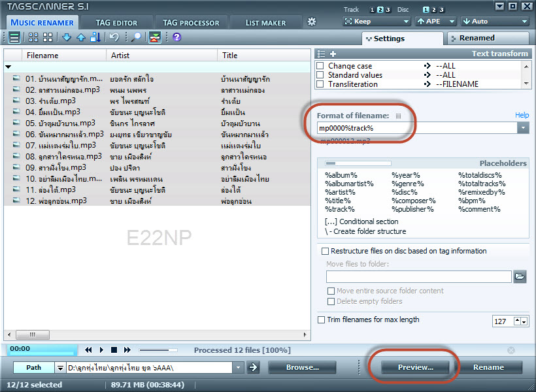Clear status with round X icon

point(511,350)
